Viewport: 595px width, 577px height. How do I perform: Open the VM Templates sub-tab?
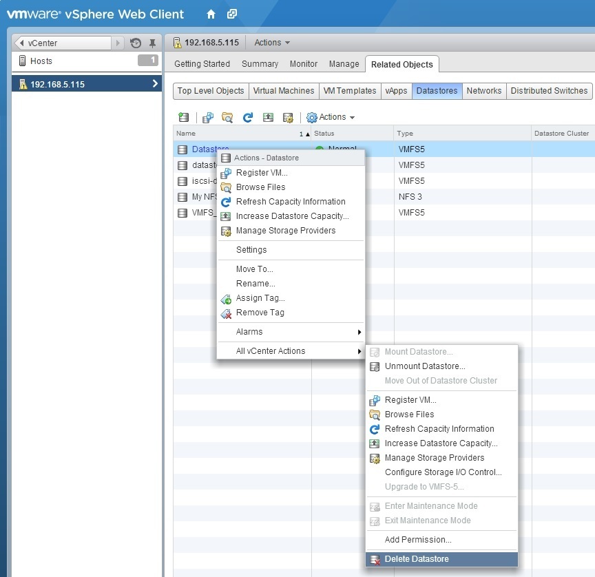(349, 91)
